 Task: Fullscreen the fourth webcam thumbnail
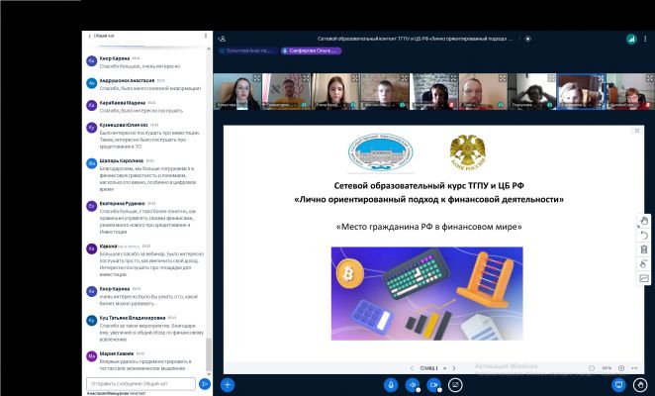click(x=404, y=78)
